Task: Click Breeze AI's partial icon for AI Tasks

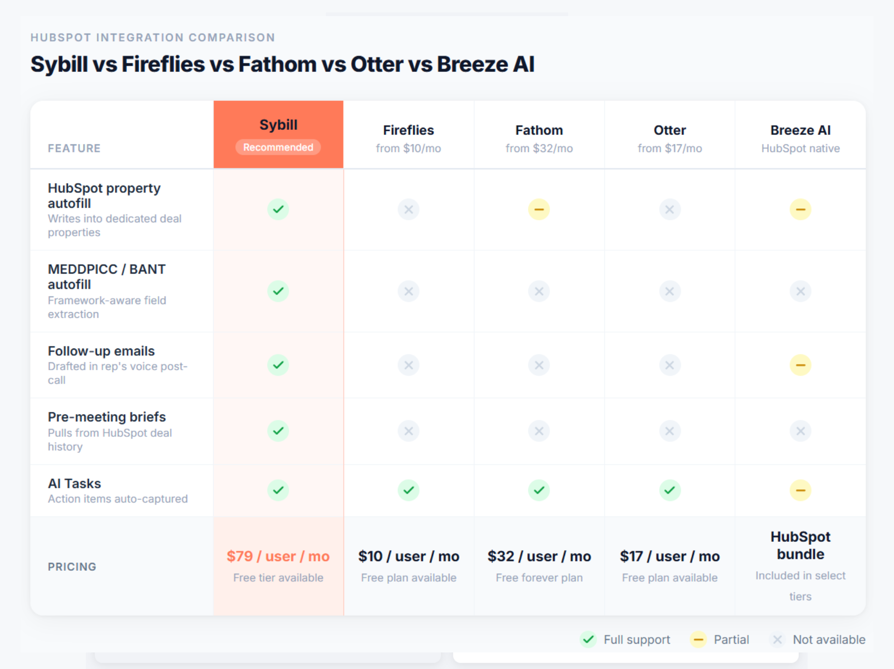Action: (x=800, y=490)
